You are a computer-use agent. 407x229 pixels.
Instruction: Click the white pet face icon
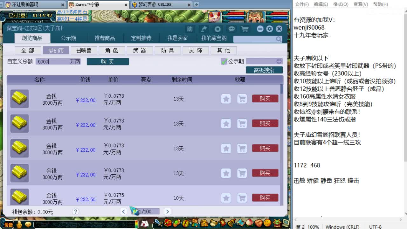click(x=144, y=224)
